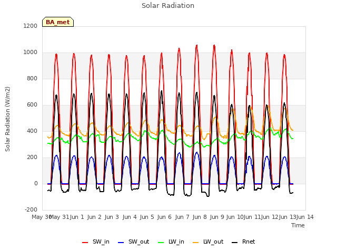Viewport: 337px width, 252px height.
Task: Click the Solar Radiation (W/m2) axis label
Action: [x=7, y=119]
